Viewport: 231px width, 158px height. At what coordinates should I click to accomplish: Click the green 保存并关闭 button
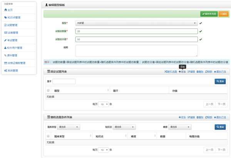coord(209,14)
